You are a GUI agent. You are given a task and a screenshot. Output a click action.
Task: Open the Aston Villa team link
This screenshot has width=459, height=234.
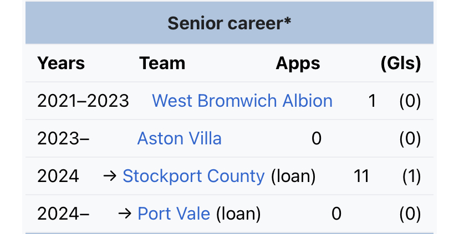pos(179,138)
